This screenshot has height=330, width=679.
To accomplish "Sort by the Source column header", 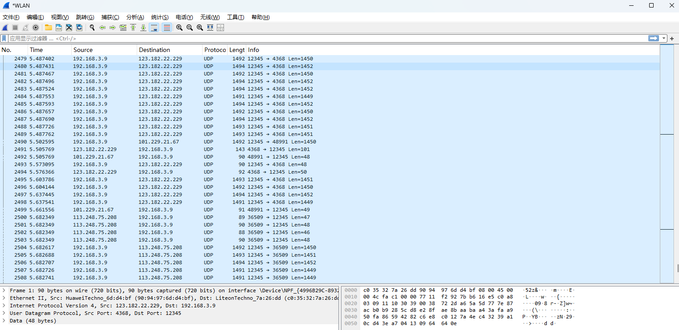I will click(104, 50).
